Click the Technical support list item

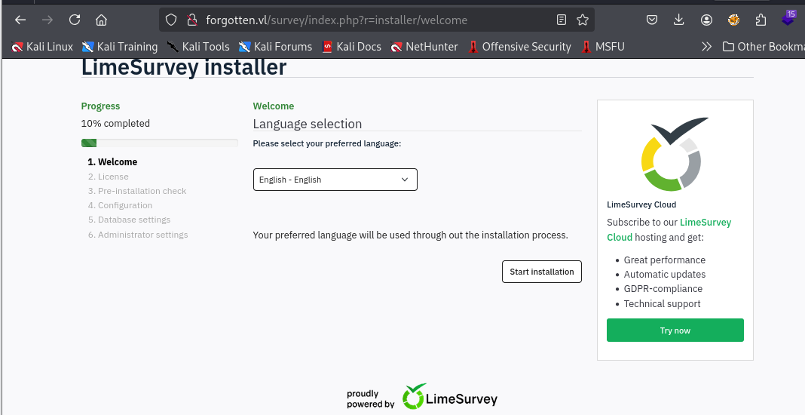click(662, 303)
